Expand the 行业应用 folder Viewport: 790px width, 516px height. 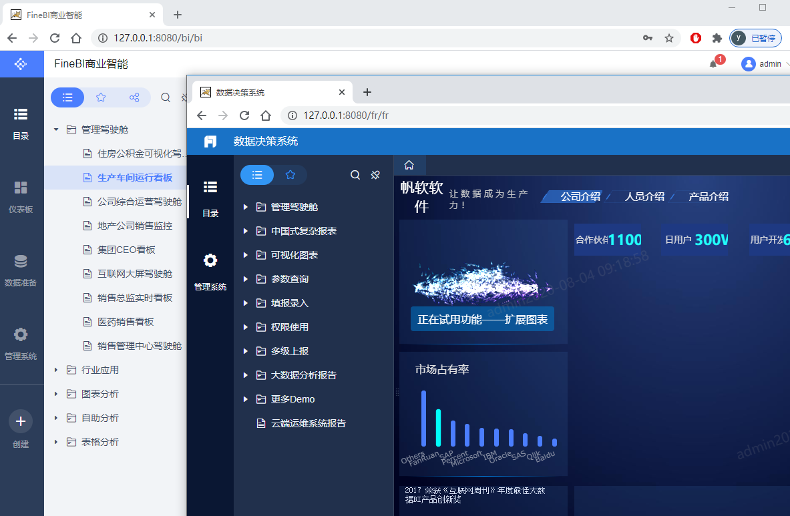click(x=56, y=370)
